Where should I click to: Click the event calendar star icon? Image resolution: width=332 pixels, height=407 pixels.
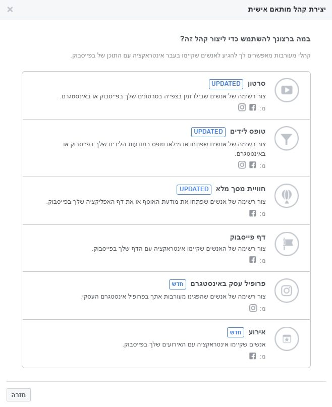(x=287, y=339)
